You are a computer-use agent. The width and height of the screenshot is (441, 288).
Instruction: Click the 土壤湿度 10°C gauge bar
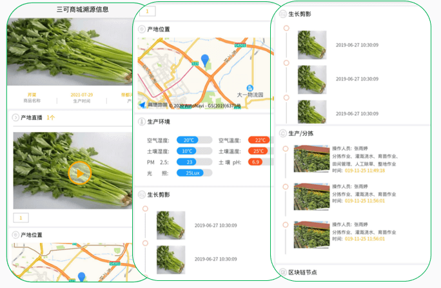(x=194, y=151)
